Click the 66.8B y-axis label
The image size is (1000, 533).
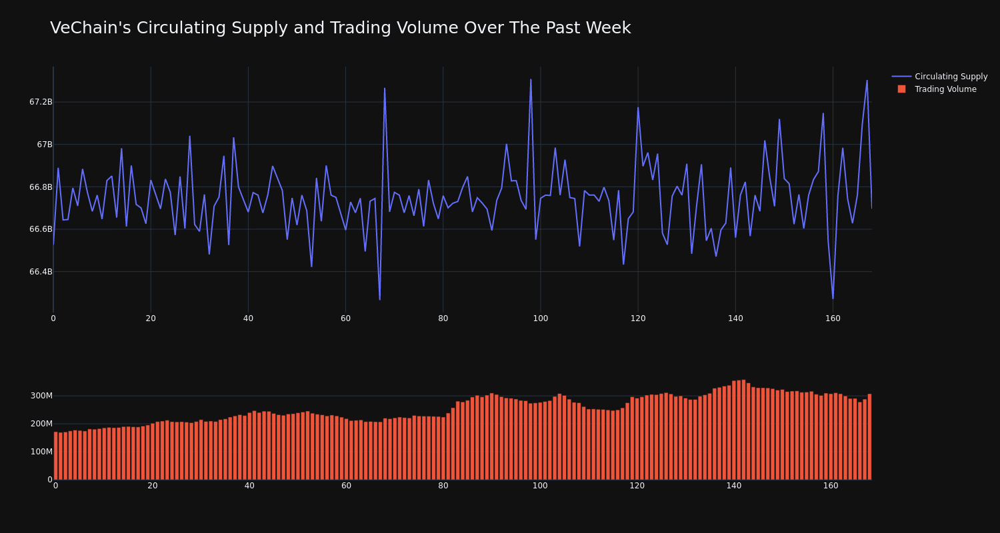41,187
